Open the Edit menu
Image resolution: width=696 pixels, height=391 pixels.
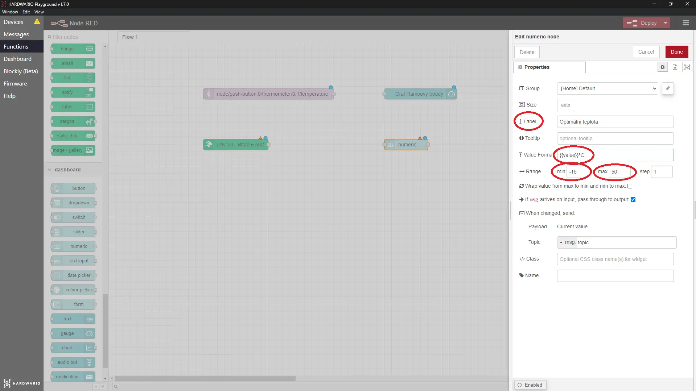coord(26,12)
